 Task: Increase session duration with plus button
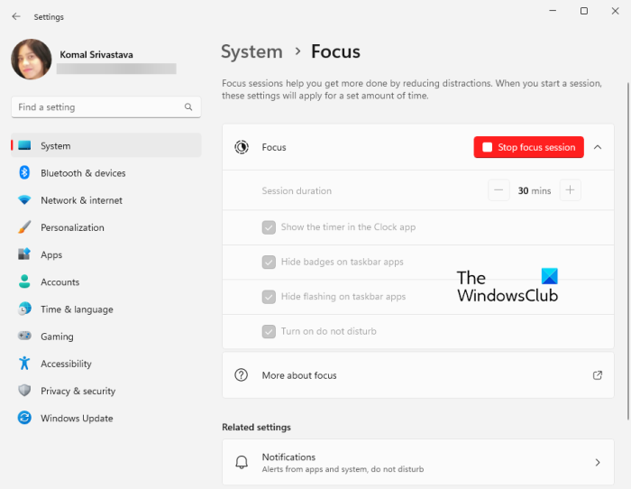click(x=570, y=190)
